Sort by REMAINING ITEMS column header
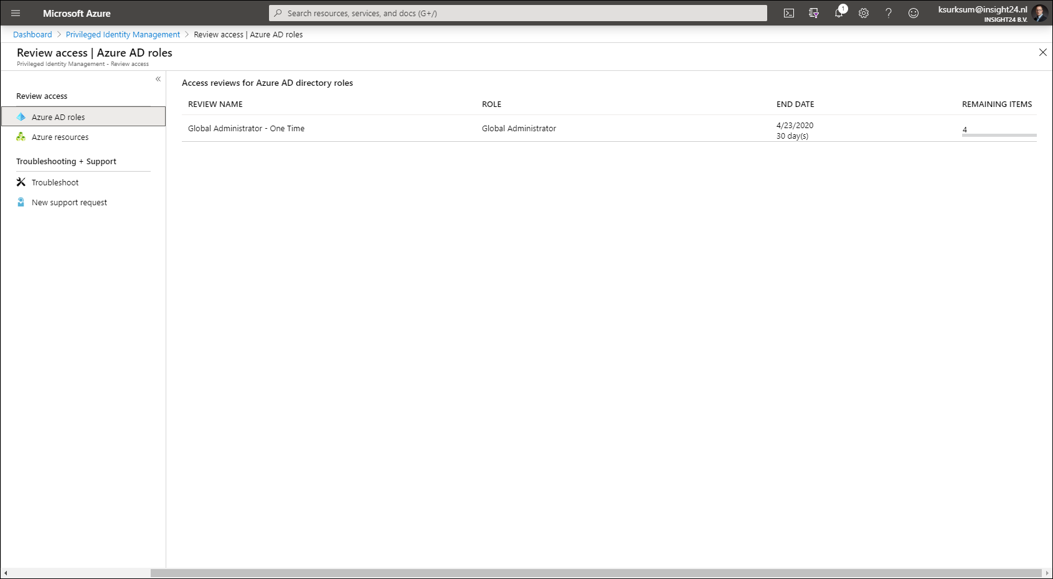 997,104
